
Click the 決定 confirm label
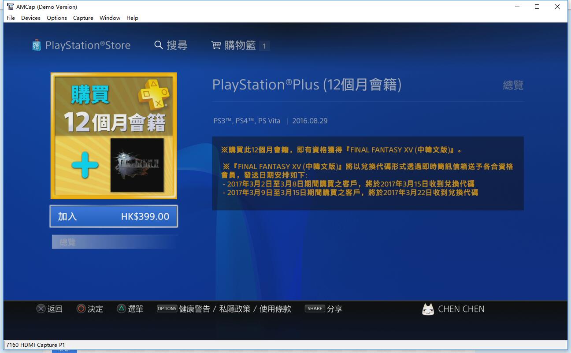95,309
